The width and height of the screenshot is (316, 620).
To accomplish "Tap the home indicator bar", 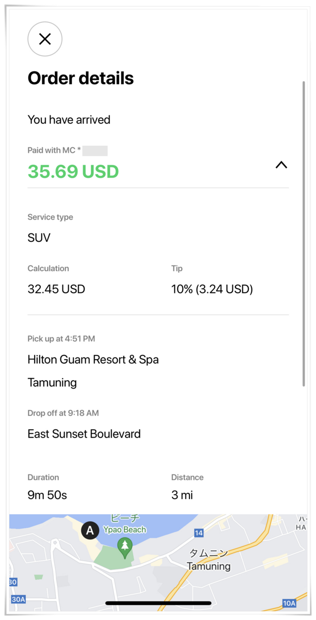I will (158, 603).
